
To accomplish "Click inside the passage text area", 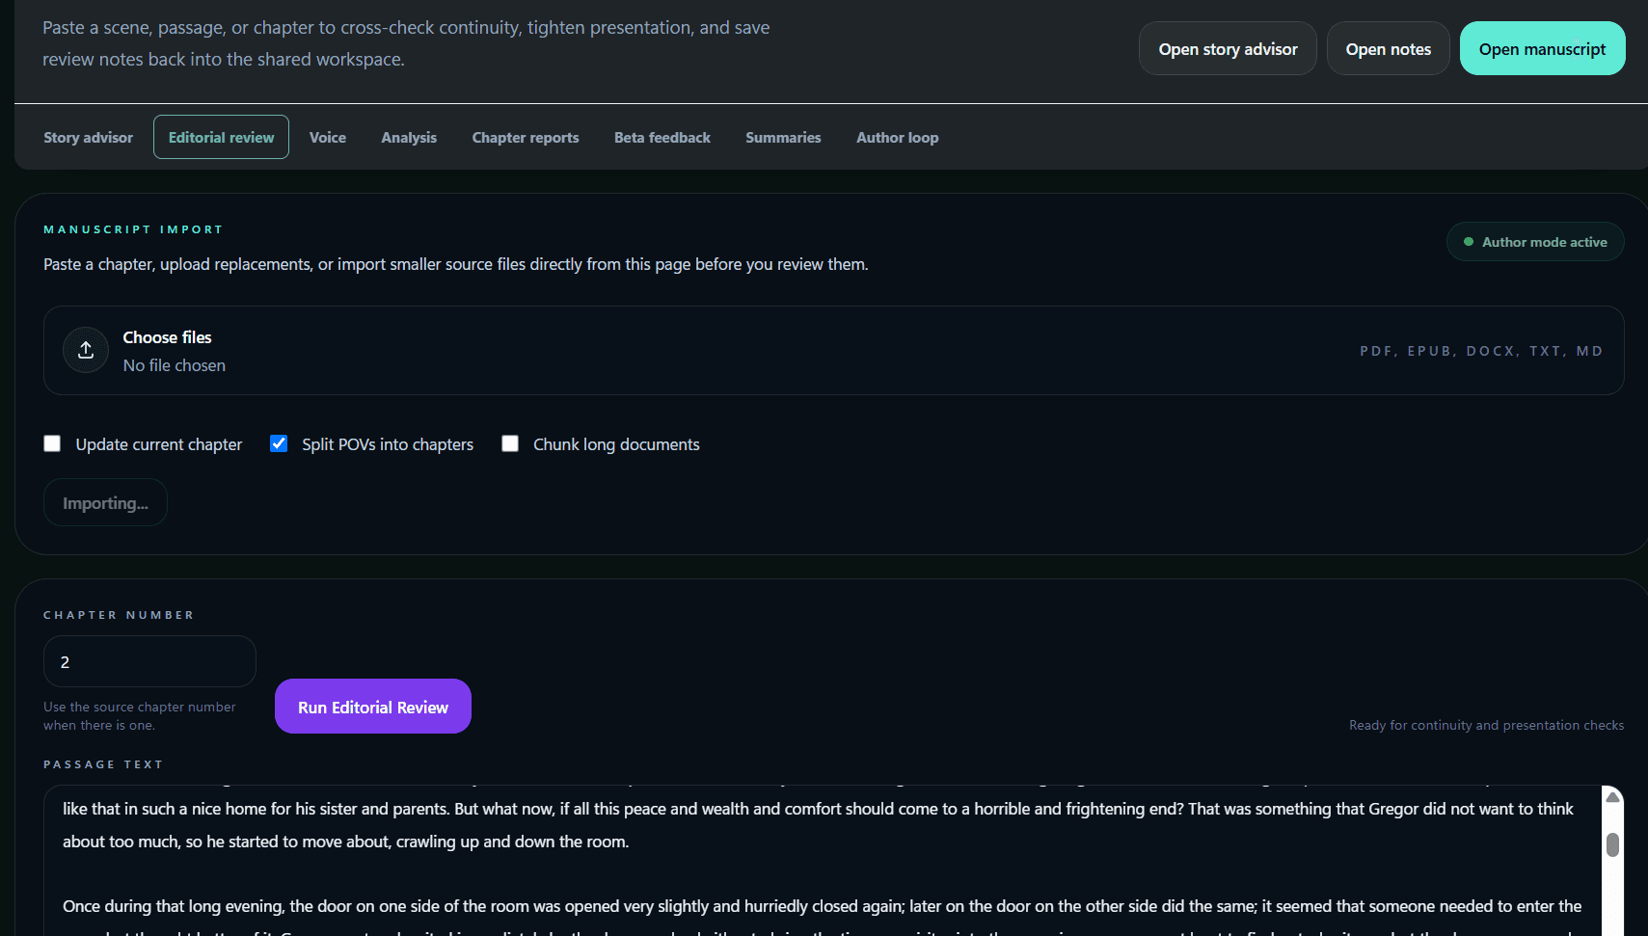I will (823, 860).
